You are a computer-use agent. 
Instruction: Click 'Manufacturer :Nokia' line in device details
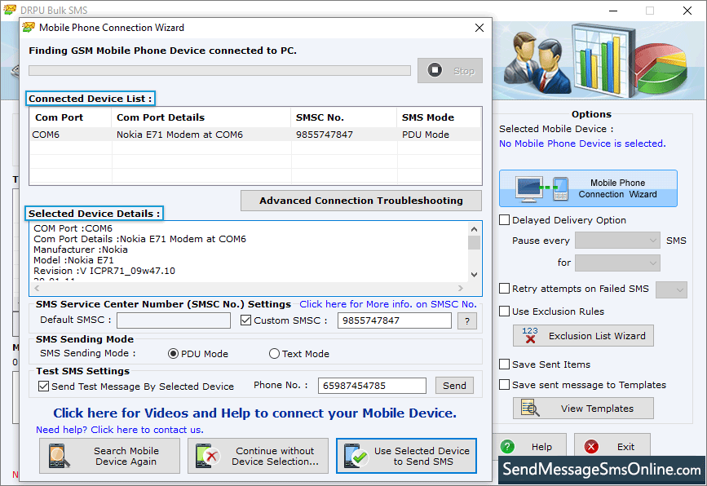(x=80, y=250)
